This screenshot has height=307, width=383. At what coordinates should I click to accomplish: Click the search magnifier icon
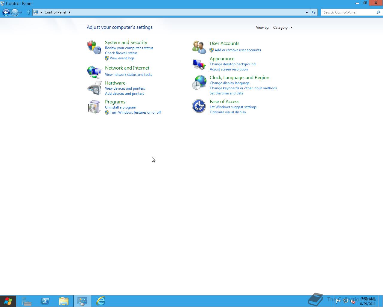pos(378,12)
